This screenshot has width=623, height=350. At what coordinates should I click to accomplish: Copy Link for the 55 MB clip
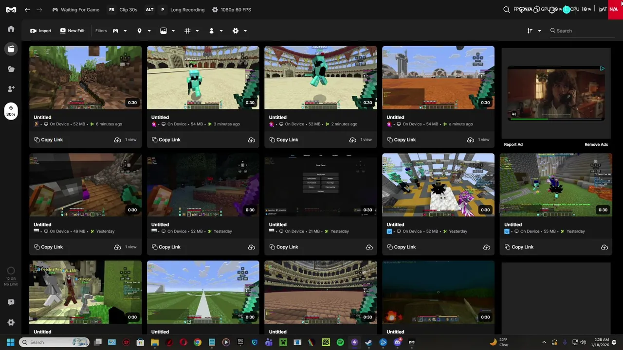pos(519,247)
